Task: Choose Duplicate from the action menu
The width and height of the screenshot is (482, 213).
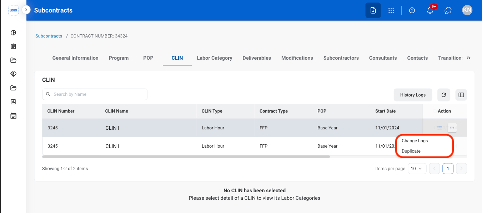Action: (411, 151)
